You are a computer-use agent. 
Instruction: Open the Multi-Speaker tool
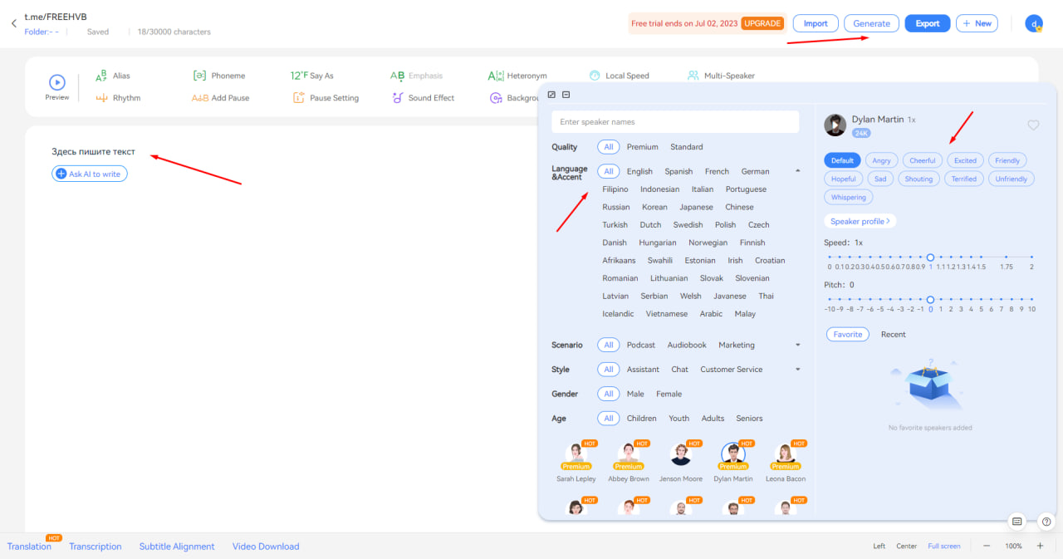point(721,76)
